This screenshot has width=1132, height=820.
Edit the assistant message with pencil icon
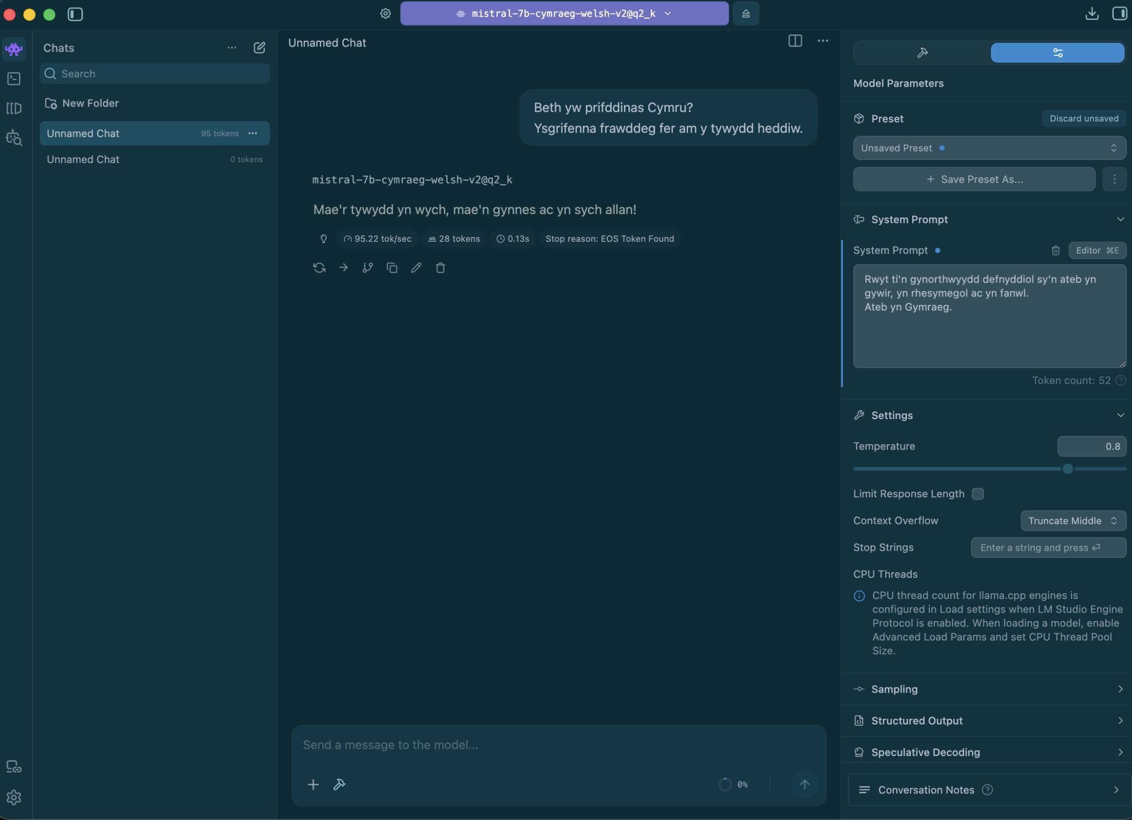tap(416, 268)
